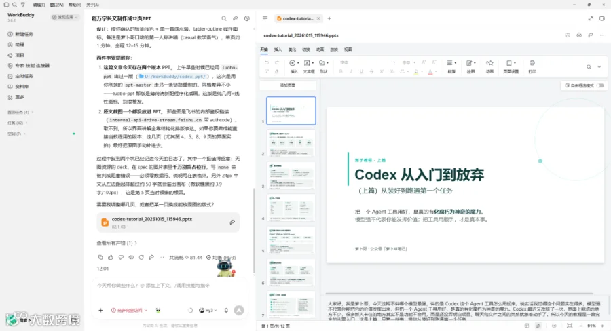Select the font color red underline swatch

pyautogui.click(x=430, y=72)
